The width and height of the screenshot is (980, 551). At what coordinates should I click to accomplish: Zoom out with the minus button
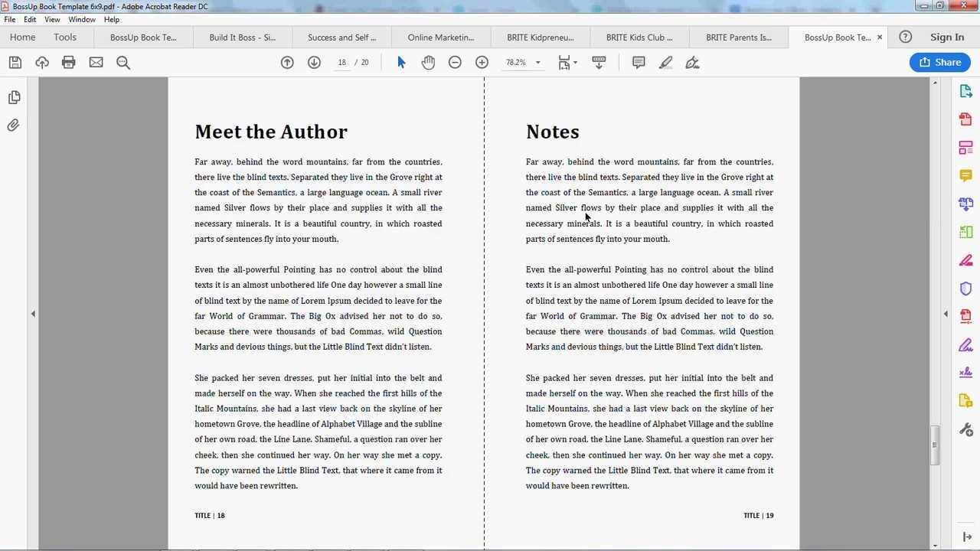click(x=455, y=63)
